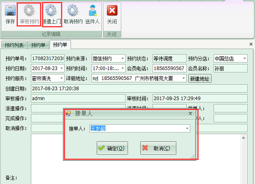Image resolution: width=256 pixels, height=184 pixels.
Task: Expand the 预约分店 dropdown
Action: click(x=245, y=59)
